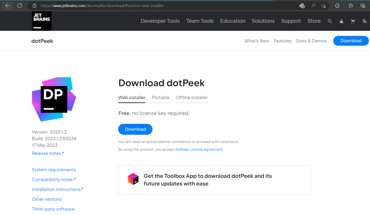
Task: Open the Compatibility notes link
Action: pos(54,180)
